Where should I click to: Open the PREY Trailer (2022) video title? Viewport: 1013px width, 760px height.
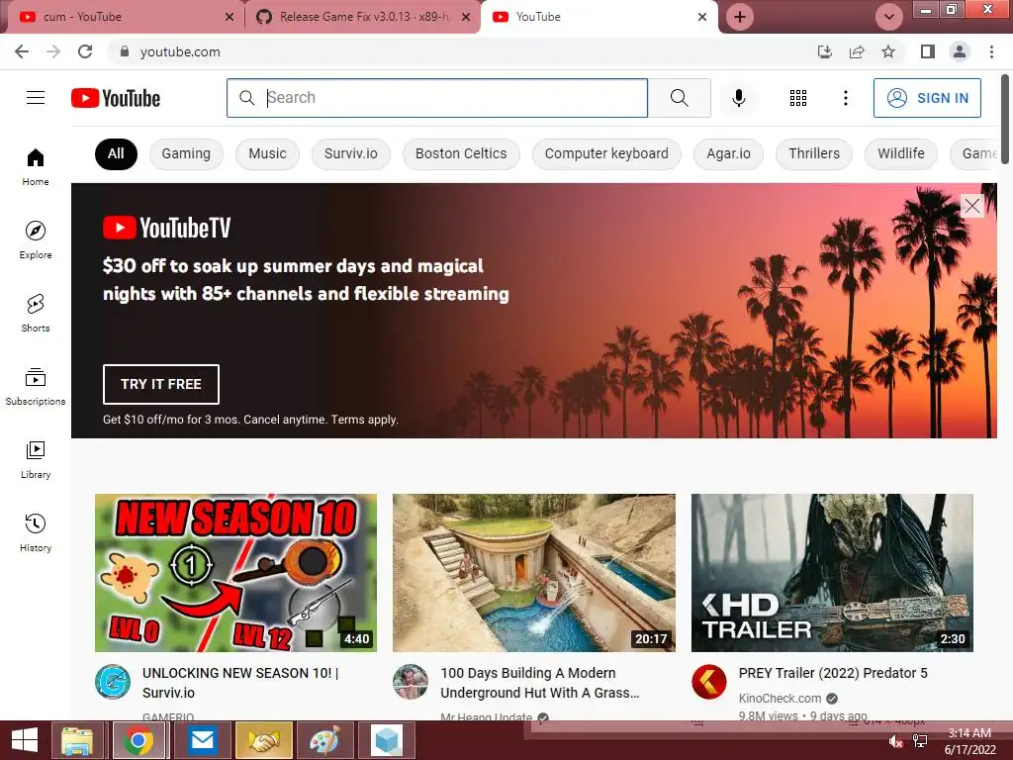tap(833, 673)
